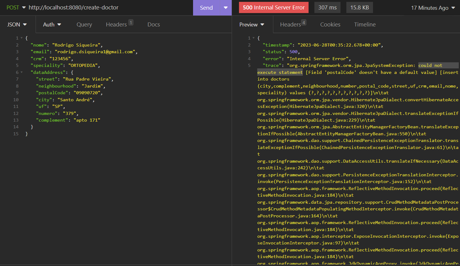
Task: Switch to request Headers tab
Action: click(119, 24)
